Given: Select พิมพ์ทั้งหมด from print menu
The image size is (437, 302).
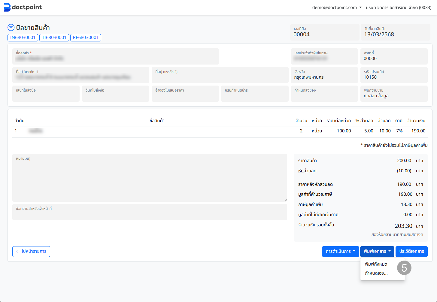Looking at the screenshot, I should point(376,264).
